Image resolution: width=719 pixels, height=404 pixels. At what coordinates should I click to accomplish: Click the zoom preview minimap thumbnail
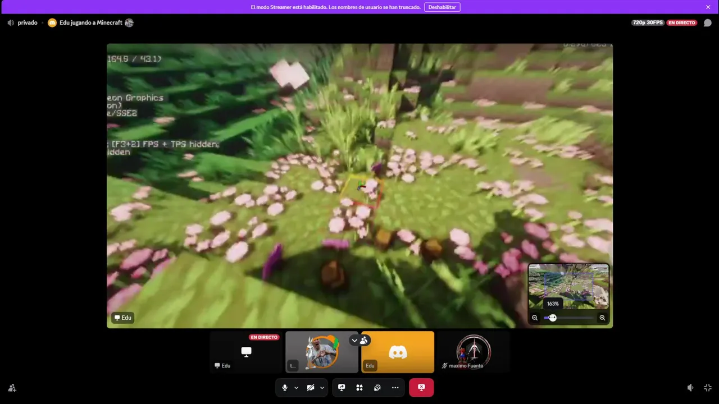click(x=568, y=286)
